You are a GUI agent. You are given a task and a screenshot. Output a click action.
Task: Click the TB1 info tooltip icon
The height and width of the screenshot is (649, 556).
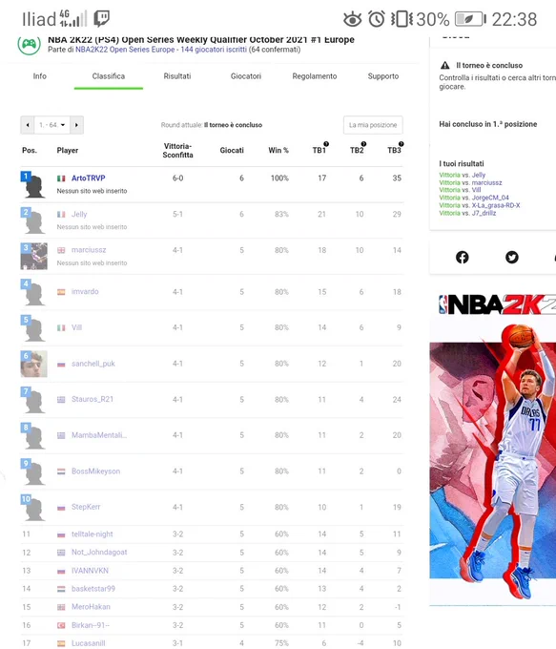(x=326, y=143)
